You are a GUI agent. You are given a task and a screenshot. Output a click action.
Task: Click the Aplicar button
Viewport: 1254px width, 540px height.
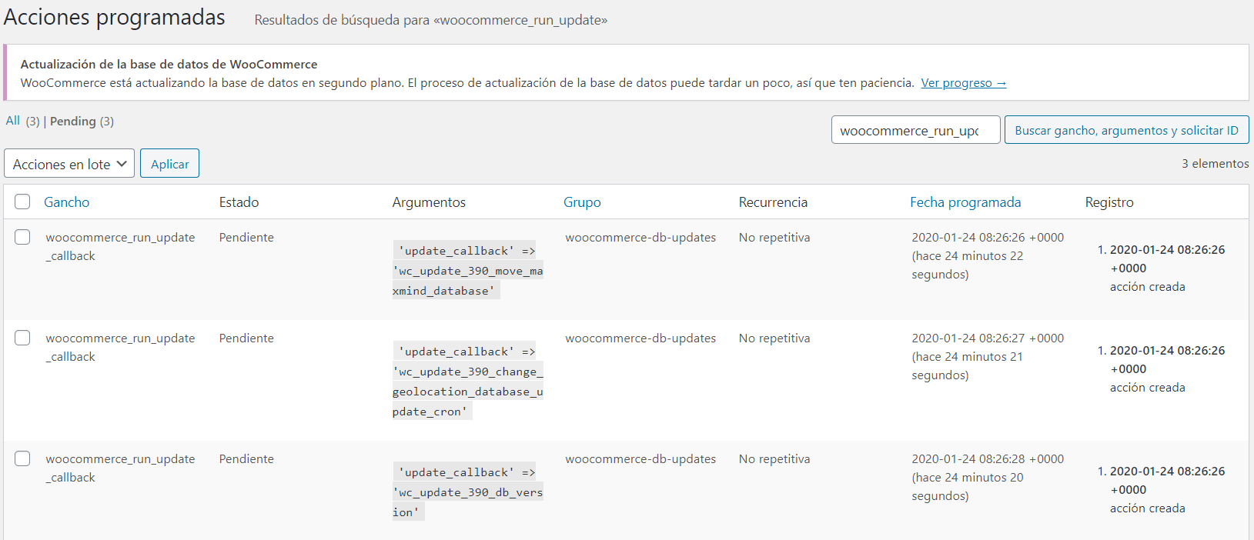coord(169,163)
